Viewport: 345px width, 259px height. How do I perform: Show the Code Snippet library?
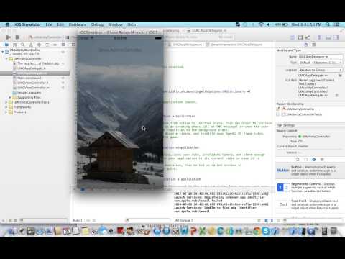pyautogui.click(x=306, y=160)
